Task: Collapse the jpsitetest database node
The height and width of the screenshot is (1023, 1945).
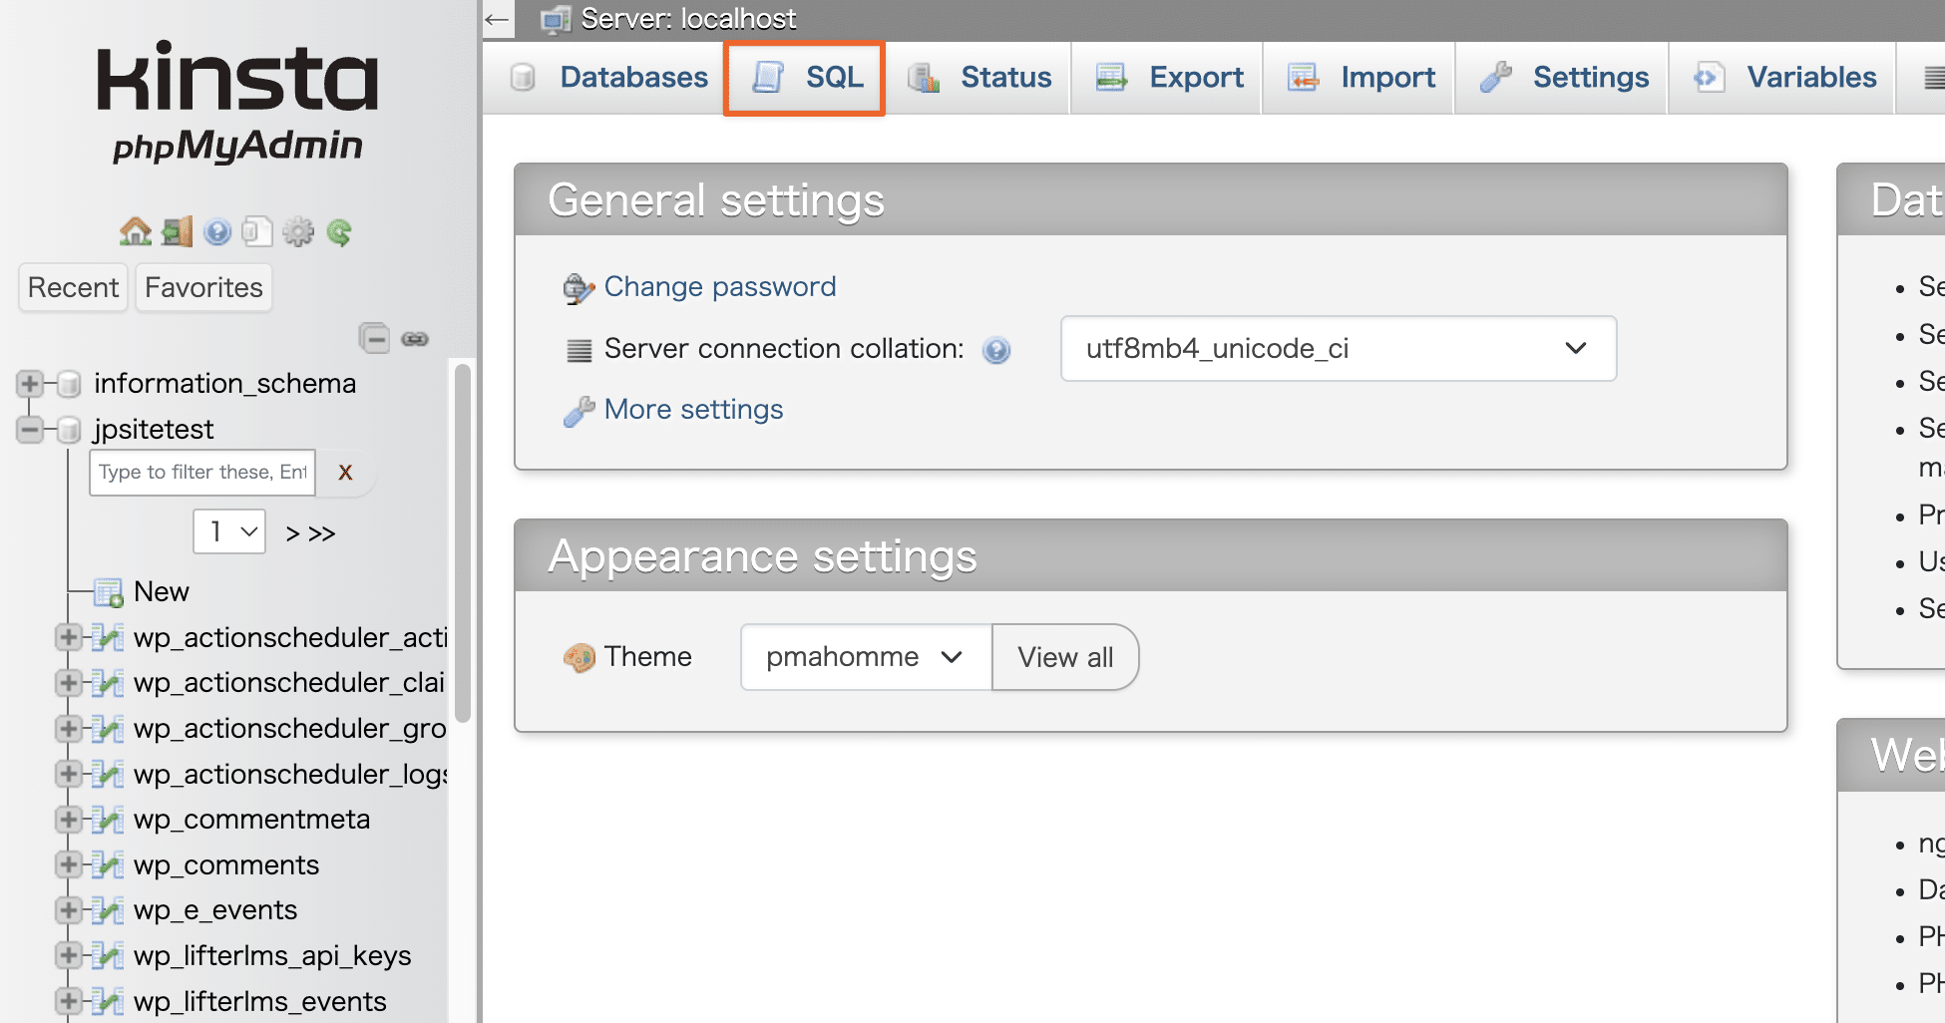Action: 29,430
